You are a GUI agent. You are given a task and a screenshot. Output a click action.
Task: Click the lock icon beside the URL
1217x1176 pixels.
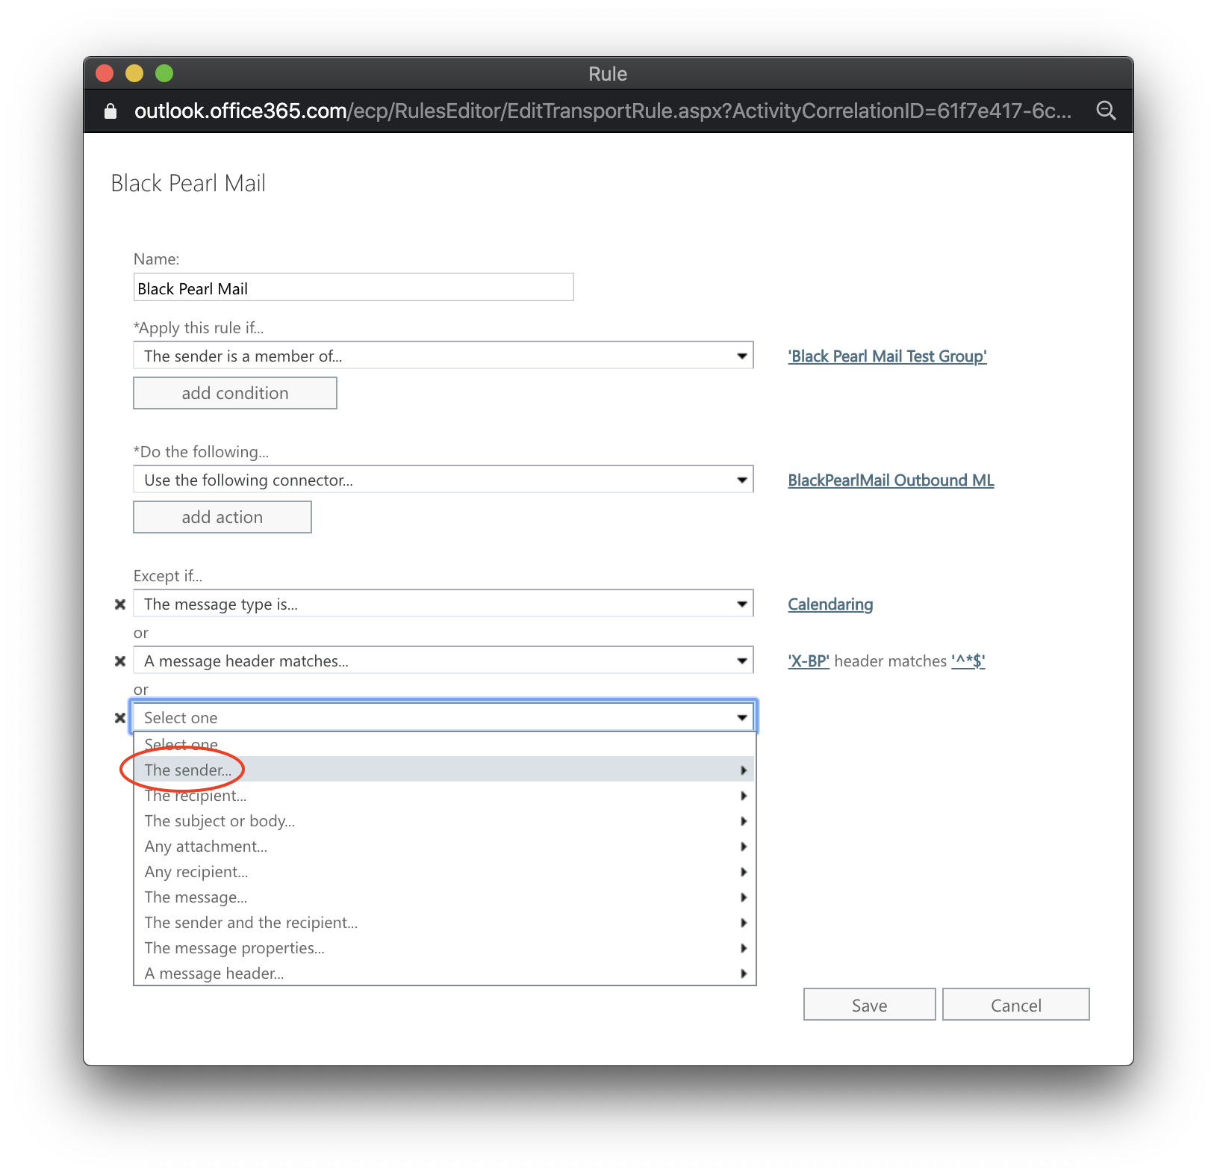(111, 111)
